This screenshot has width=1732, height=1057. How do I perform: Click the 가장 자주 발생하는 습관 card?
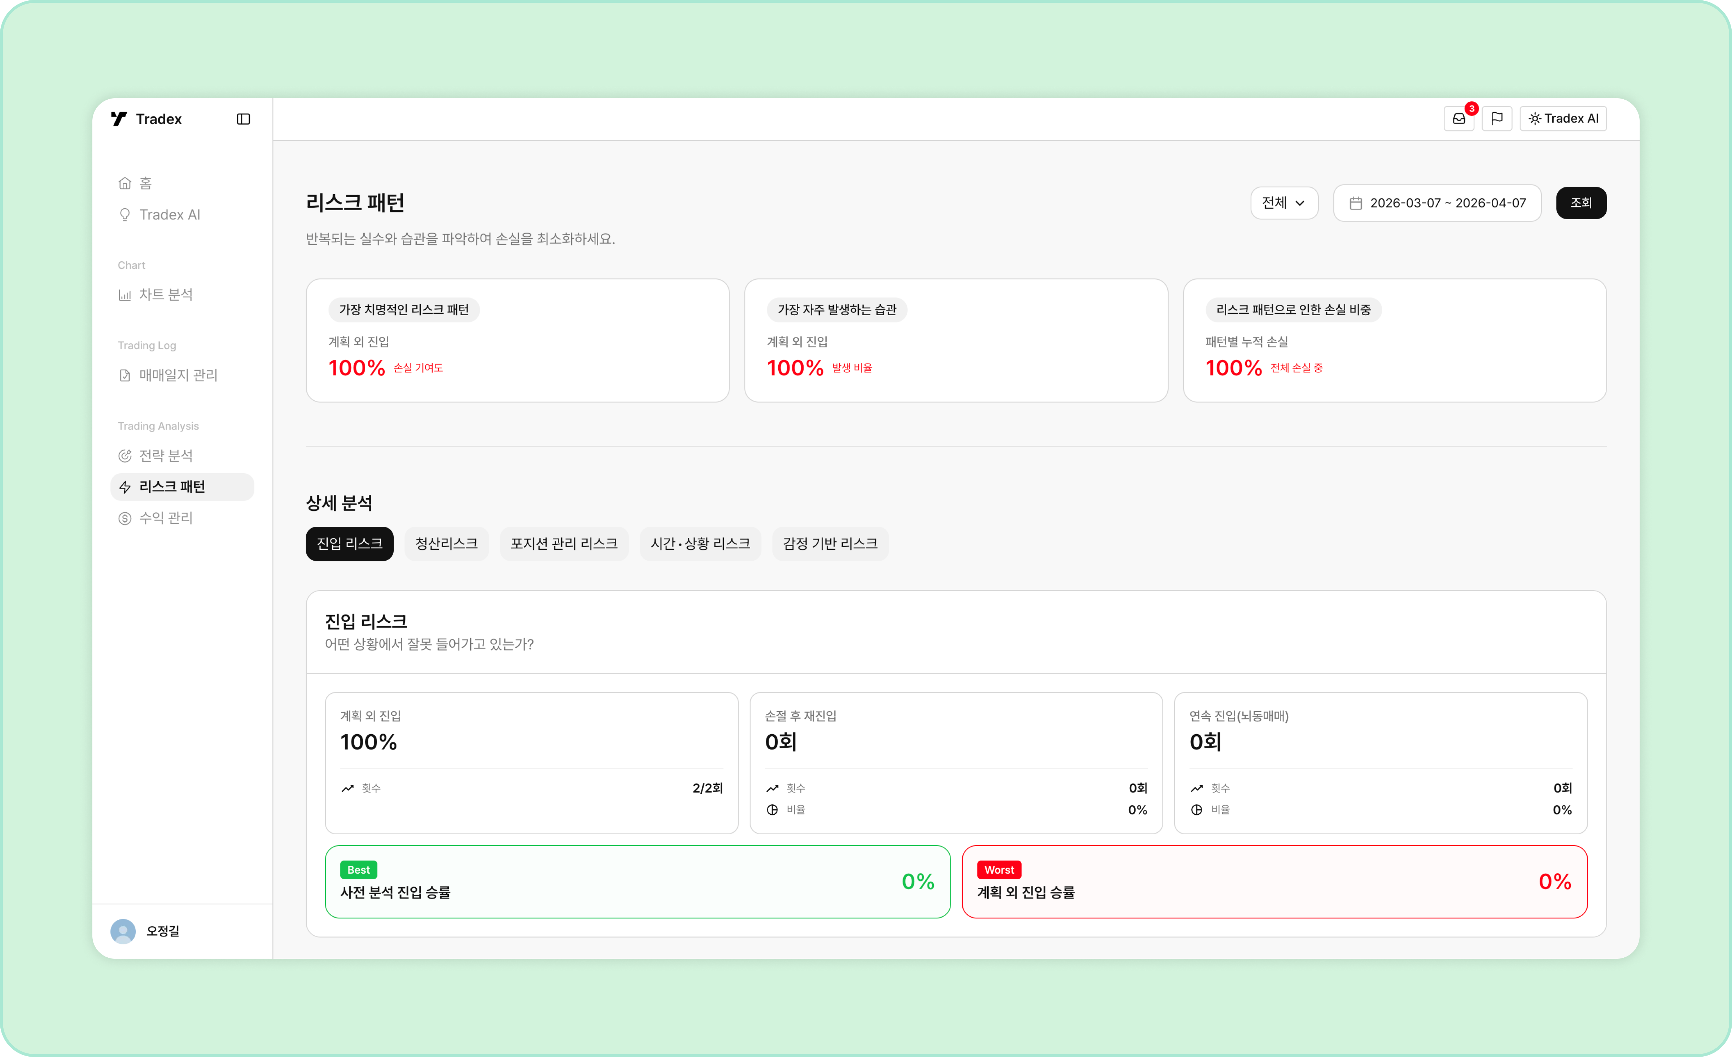point(956,340)
